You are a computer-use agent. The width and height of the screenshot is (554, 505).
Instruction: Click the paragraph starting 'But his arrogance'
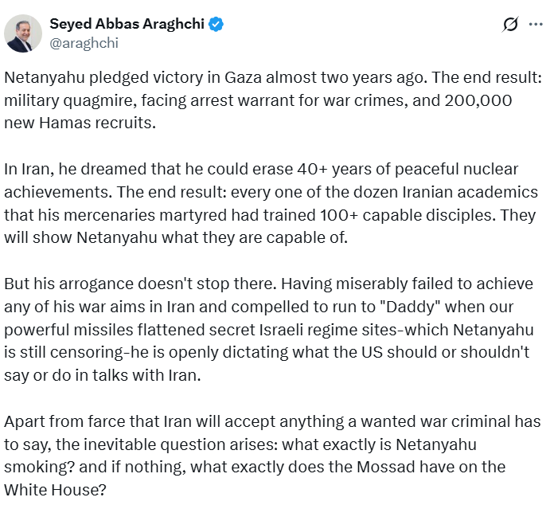[x=269, y=330]
